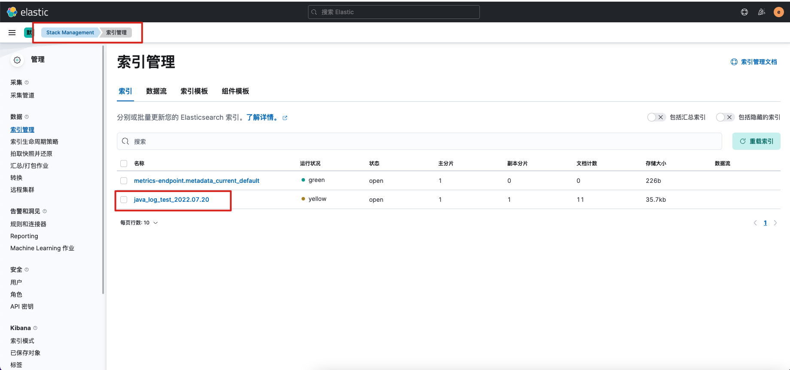The height and width of the screenshot is (370, 790).
Task: Check the metrics-endpoint.metadata_current_default row checkbox
Action: point(124,181)
